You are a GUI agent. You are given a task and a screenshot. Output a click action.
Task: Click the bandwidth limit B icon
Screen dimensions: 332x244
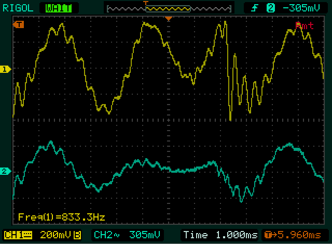77,234
